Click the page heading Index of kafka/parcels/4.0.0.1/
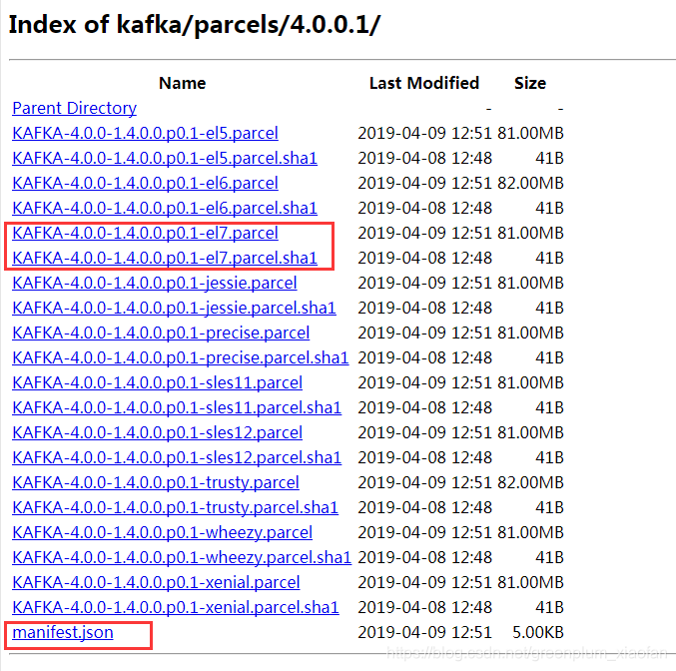 195,25
